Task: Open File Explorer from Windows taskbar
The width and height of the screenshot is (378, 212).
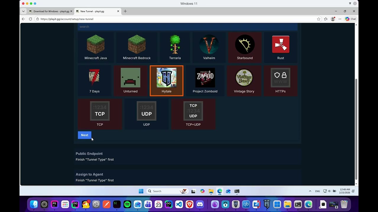Action: point(211,191)
